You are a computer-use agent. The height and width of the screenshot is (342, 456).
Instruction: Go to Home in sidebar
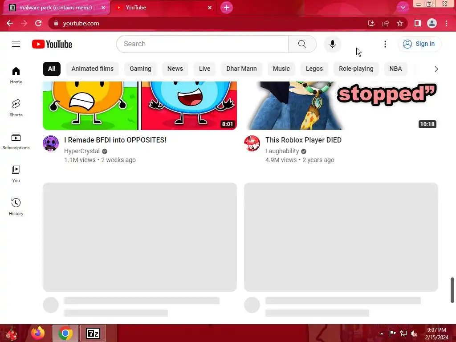click(16, 75)
